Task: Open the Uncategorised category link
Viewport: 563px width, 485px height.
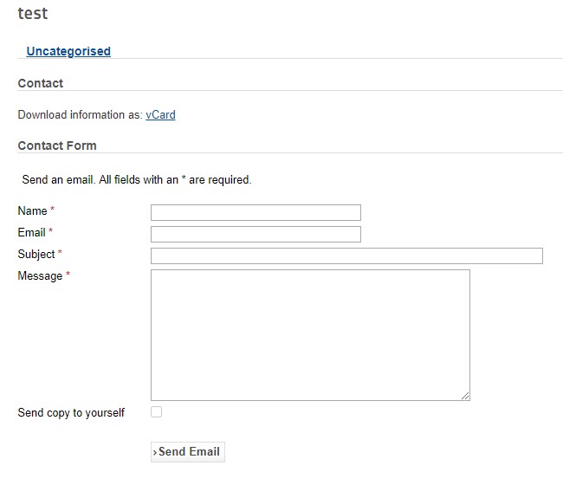Action: click(x=68, y=51)
